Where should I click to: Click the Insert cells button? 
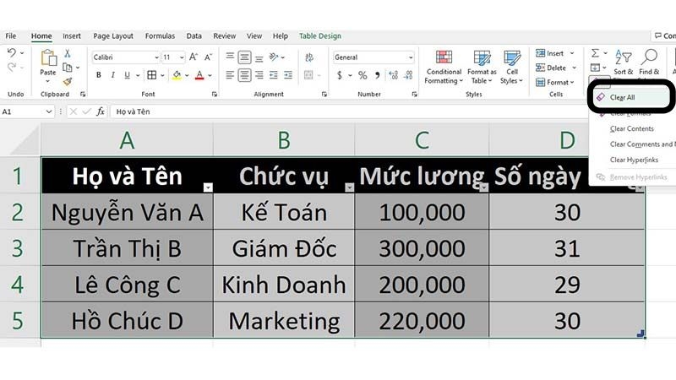[x=555, y=53]
